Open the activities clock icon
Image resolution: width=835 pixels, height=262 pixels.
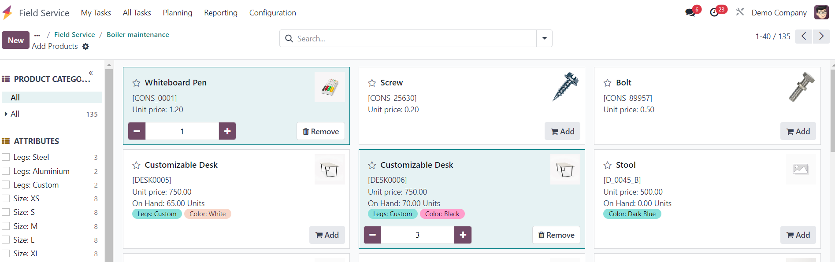(714, 12)
